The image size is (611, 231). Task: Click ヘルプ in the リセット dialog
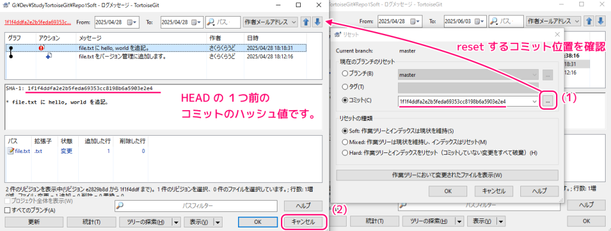click(539, 191)
